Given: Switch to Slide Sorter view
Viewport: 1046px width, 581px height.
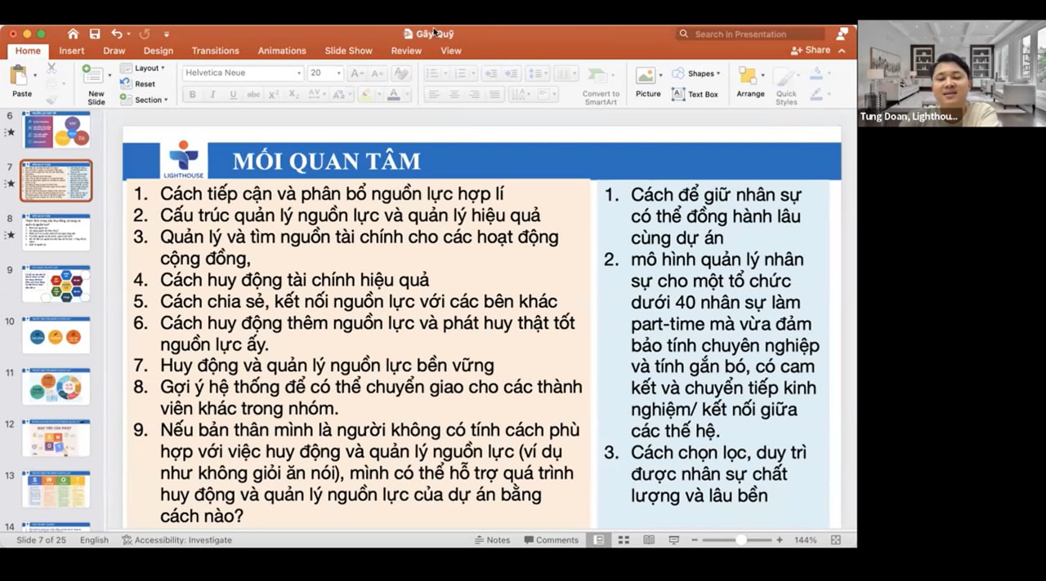Looking at the screenshot, I should 624,540.
